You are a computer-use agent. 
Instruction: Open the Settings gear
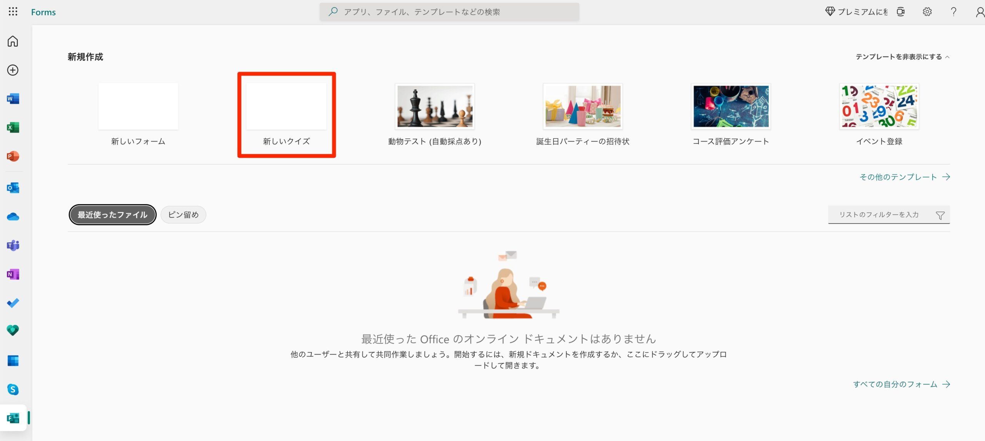pos(927,12)
